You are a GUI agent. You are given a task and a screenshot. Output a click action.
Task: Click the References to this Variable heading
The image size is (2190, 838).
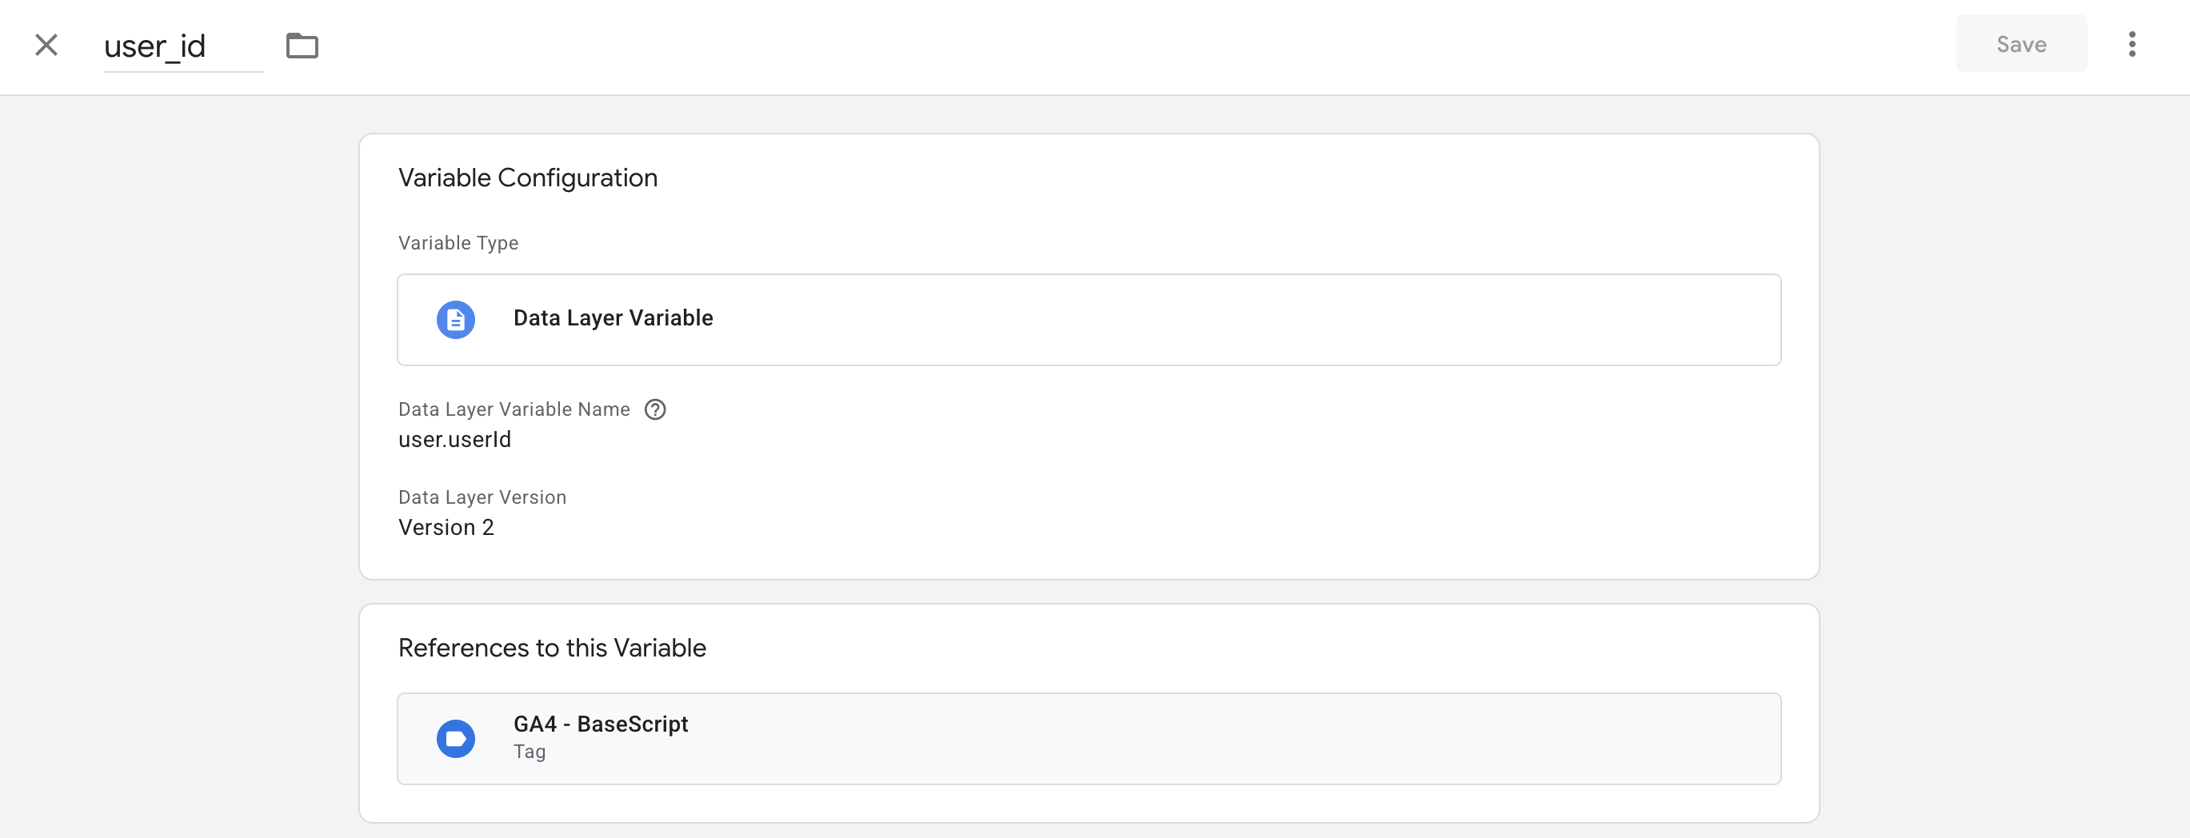(x=552, y=647)
